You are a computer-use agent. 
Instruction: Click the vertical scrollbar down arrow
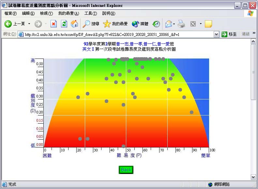tap(253, 177)
